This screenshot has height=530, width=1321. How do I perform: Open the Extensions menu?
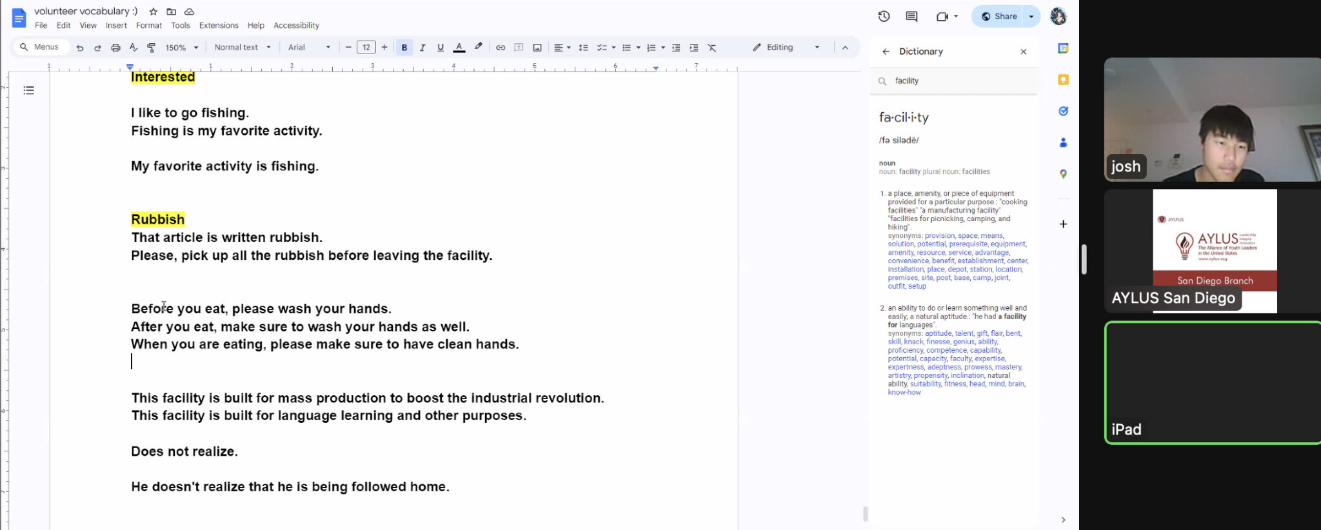coord(219,25)
